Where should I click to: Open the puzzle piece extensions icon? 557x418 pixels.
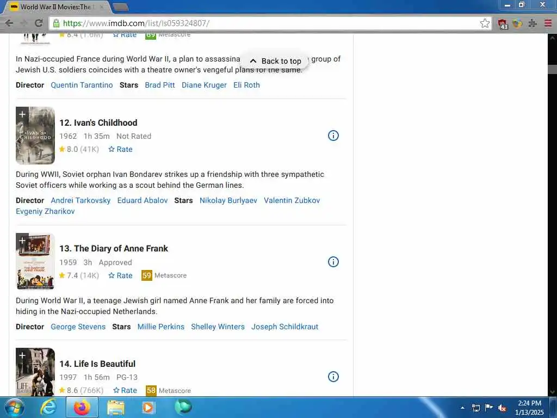click(x=532, y=23)
